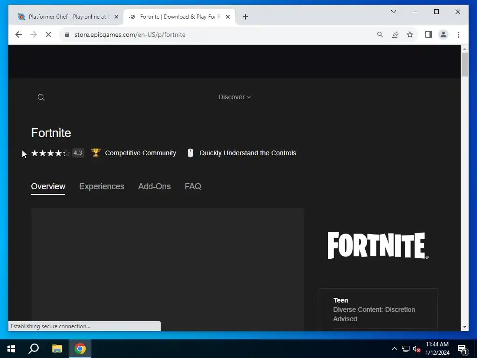Image resolution: width=477 pixels, height=358 pixels.
Task: Click the trophy Competitive Community icon
Action: coord(96,152)
